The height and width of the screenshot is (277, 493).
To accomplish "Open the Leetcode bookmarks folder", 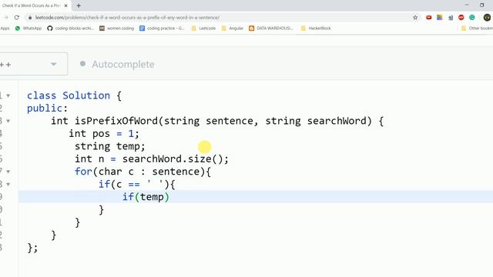I will [x=203, y=28].
